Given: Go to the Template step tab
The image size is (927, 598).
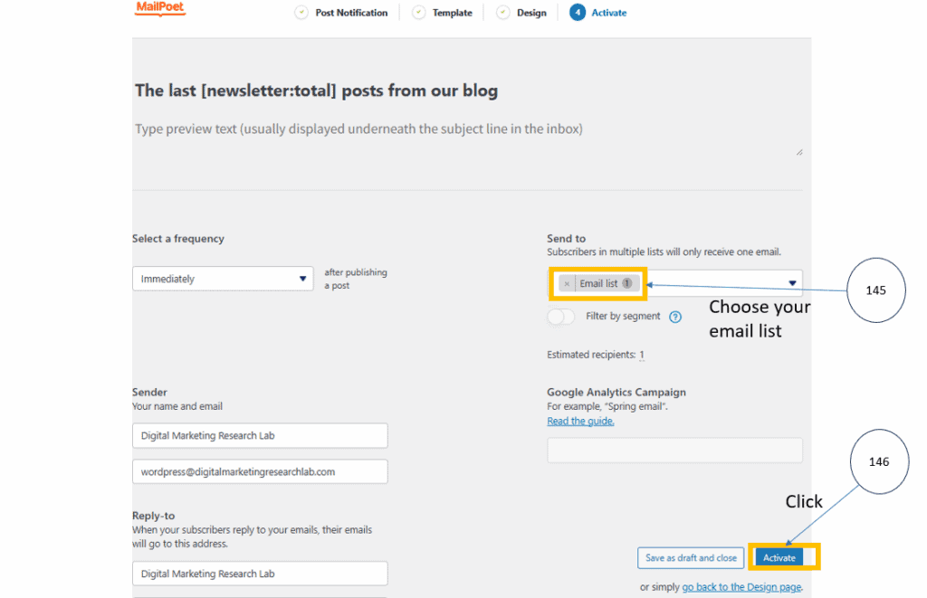Looking at the screenshot, I should 452,13.
